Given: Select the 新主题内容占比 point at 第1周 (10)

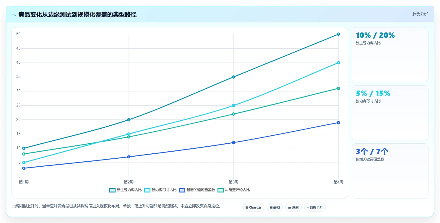Looking at the screenshot, I should tap(24, 148).
